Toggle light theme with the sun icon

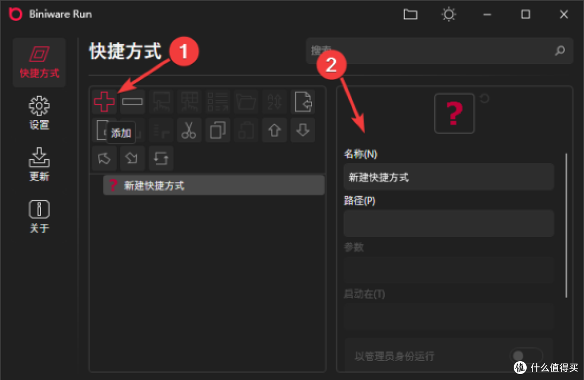click(448, 14)
